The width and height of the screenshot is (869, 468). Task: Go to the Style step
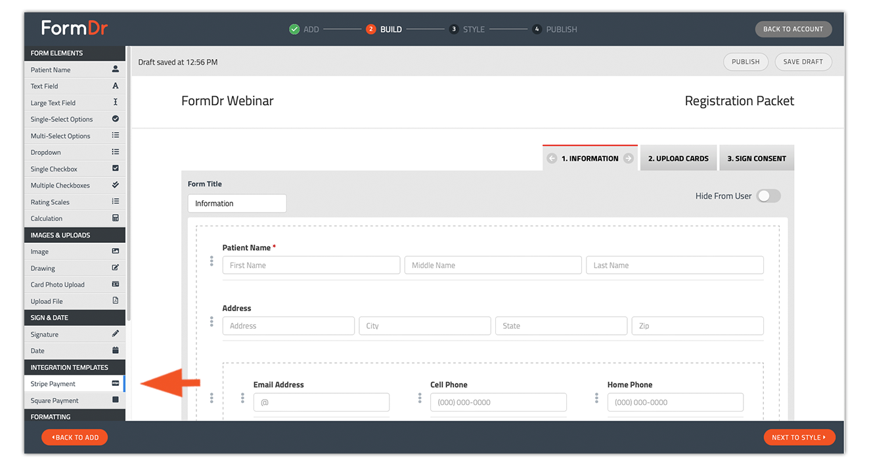point(467,30)
